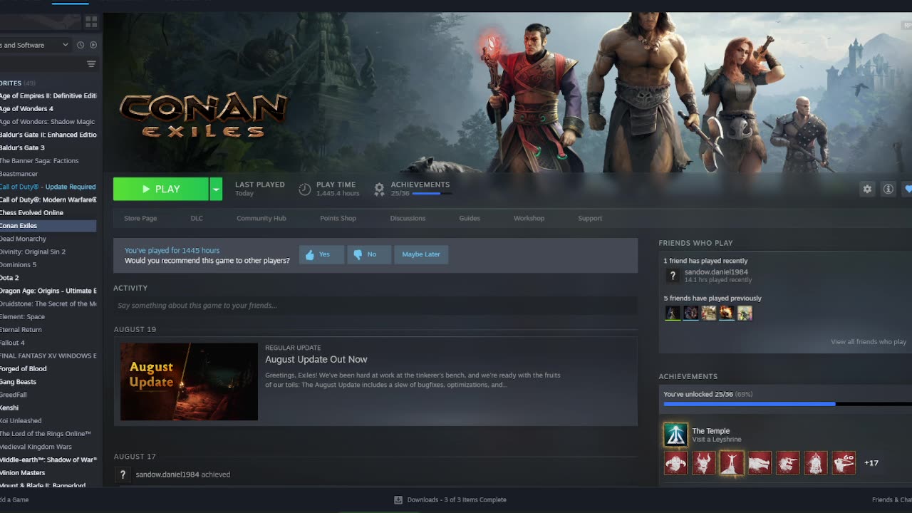Open the Workshop tab

coord(529,218)
